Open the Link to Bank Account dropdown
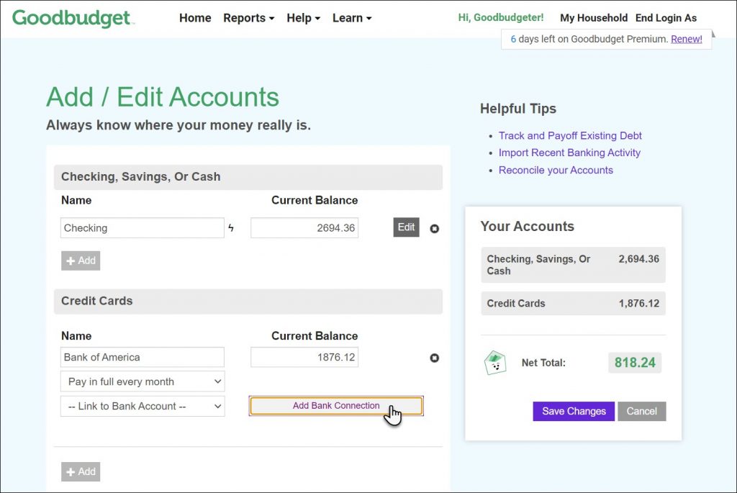This screenshot has width=737, height=493. 142,406
